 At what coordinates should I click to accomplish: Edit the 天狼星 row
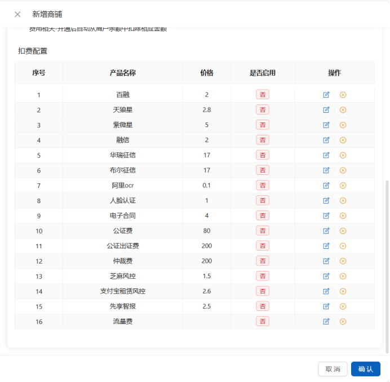tap(326, 110)
